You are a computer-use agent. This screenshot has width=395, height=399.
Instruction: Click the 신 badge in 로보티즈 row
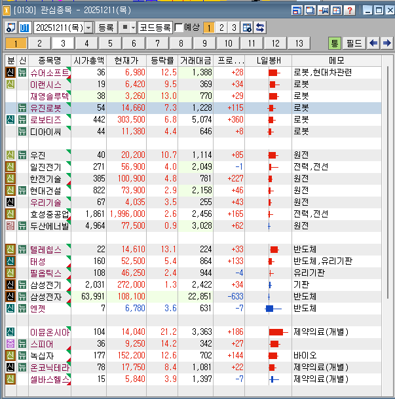coord(10,120)
